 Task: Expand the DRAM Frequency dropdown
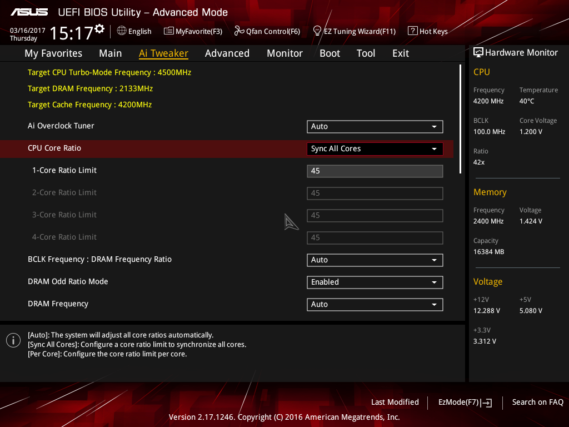pyautogui.click(x=375, y=304)
